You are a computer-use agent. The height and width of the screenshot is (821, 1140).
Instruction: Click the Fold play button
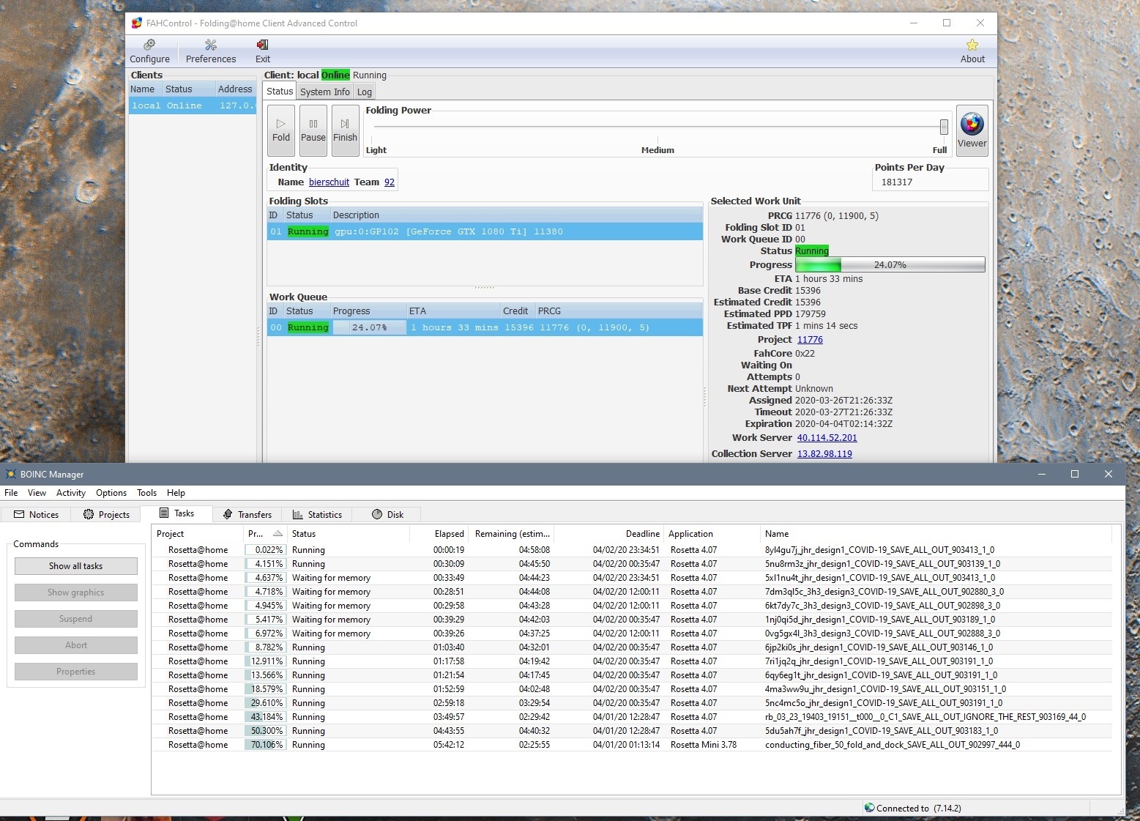[281, 130]
